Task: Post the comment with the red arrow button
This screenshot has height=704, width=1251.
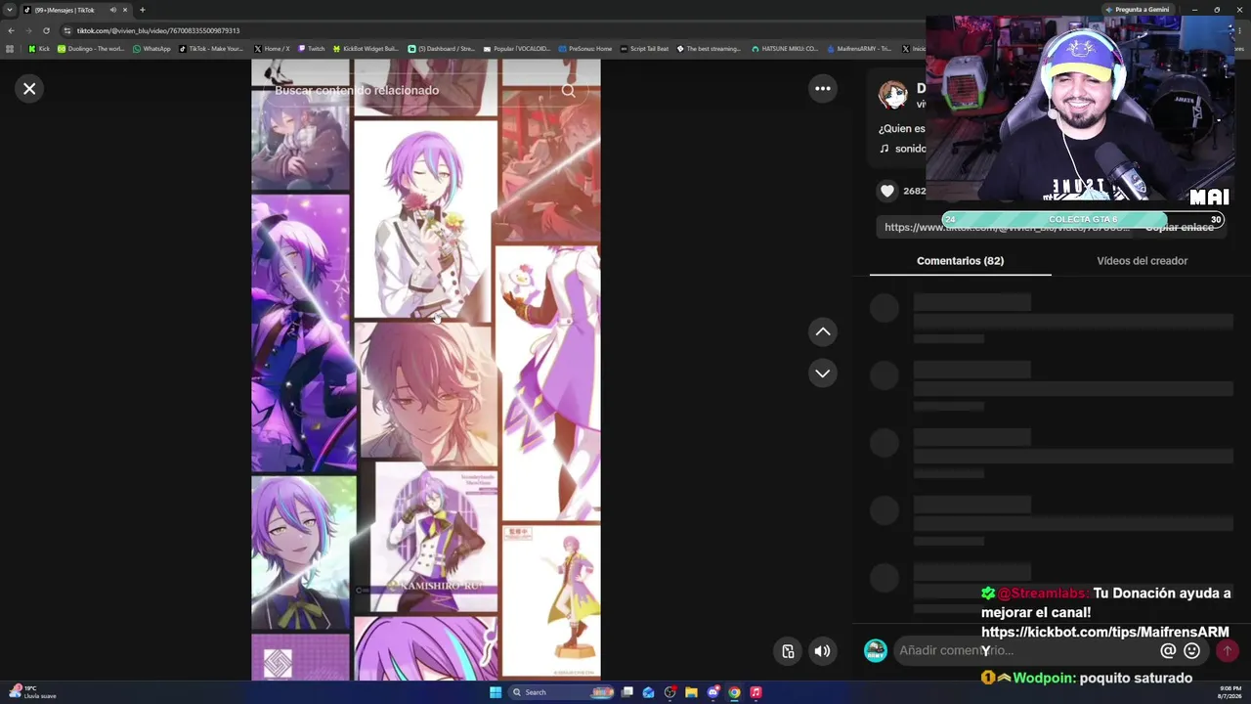Action: 1228,650
